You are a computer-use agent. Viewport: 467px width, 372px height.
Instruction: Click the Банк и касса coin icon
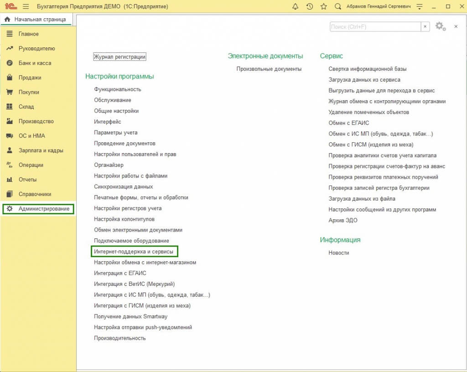[x=10, y=63]
